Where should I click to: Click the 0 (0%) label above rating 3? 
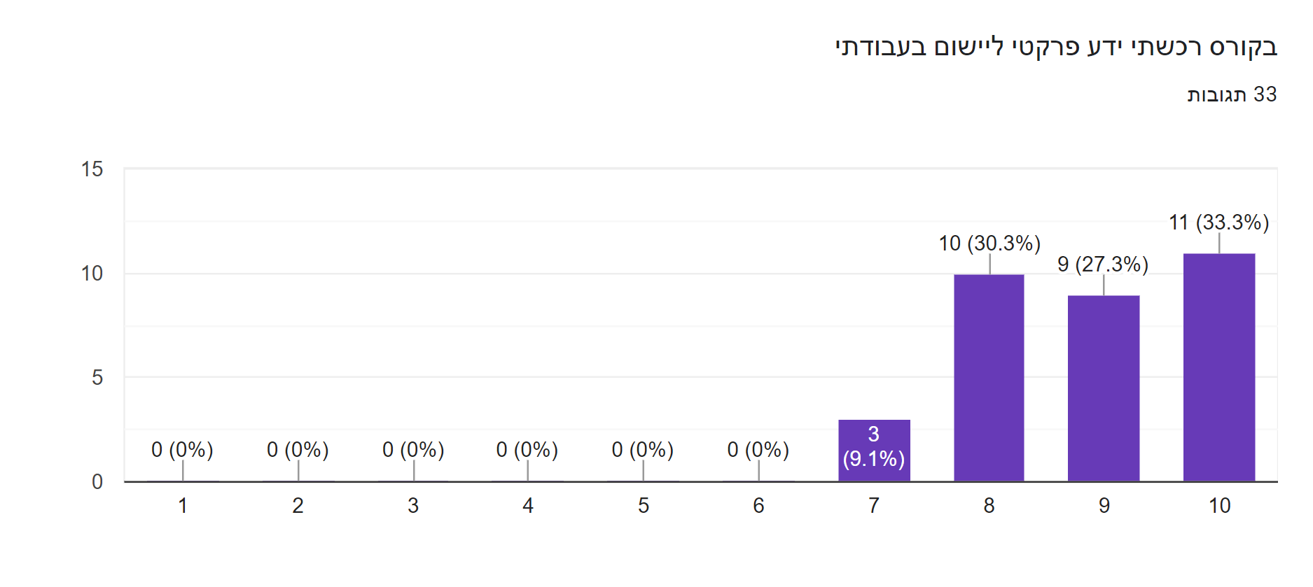click(413, 449)
